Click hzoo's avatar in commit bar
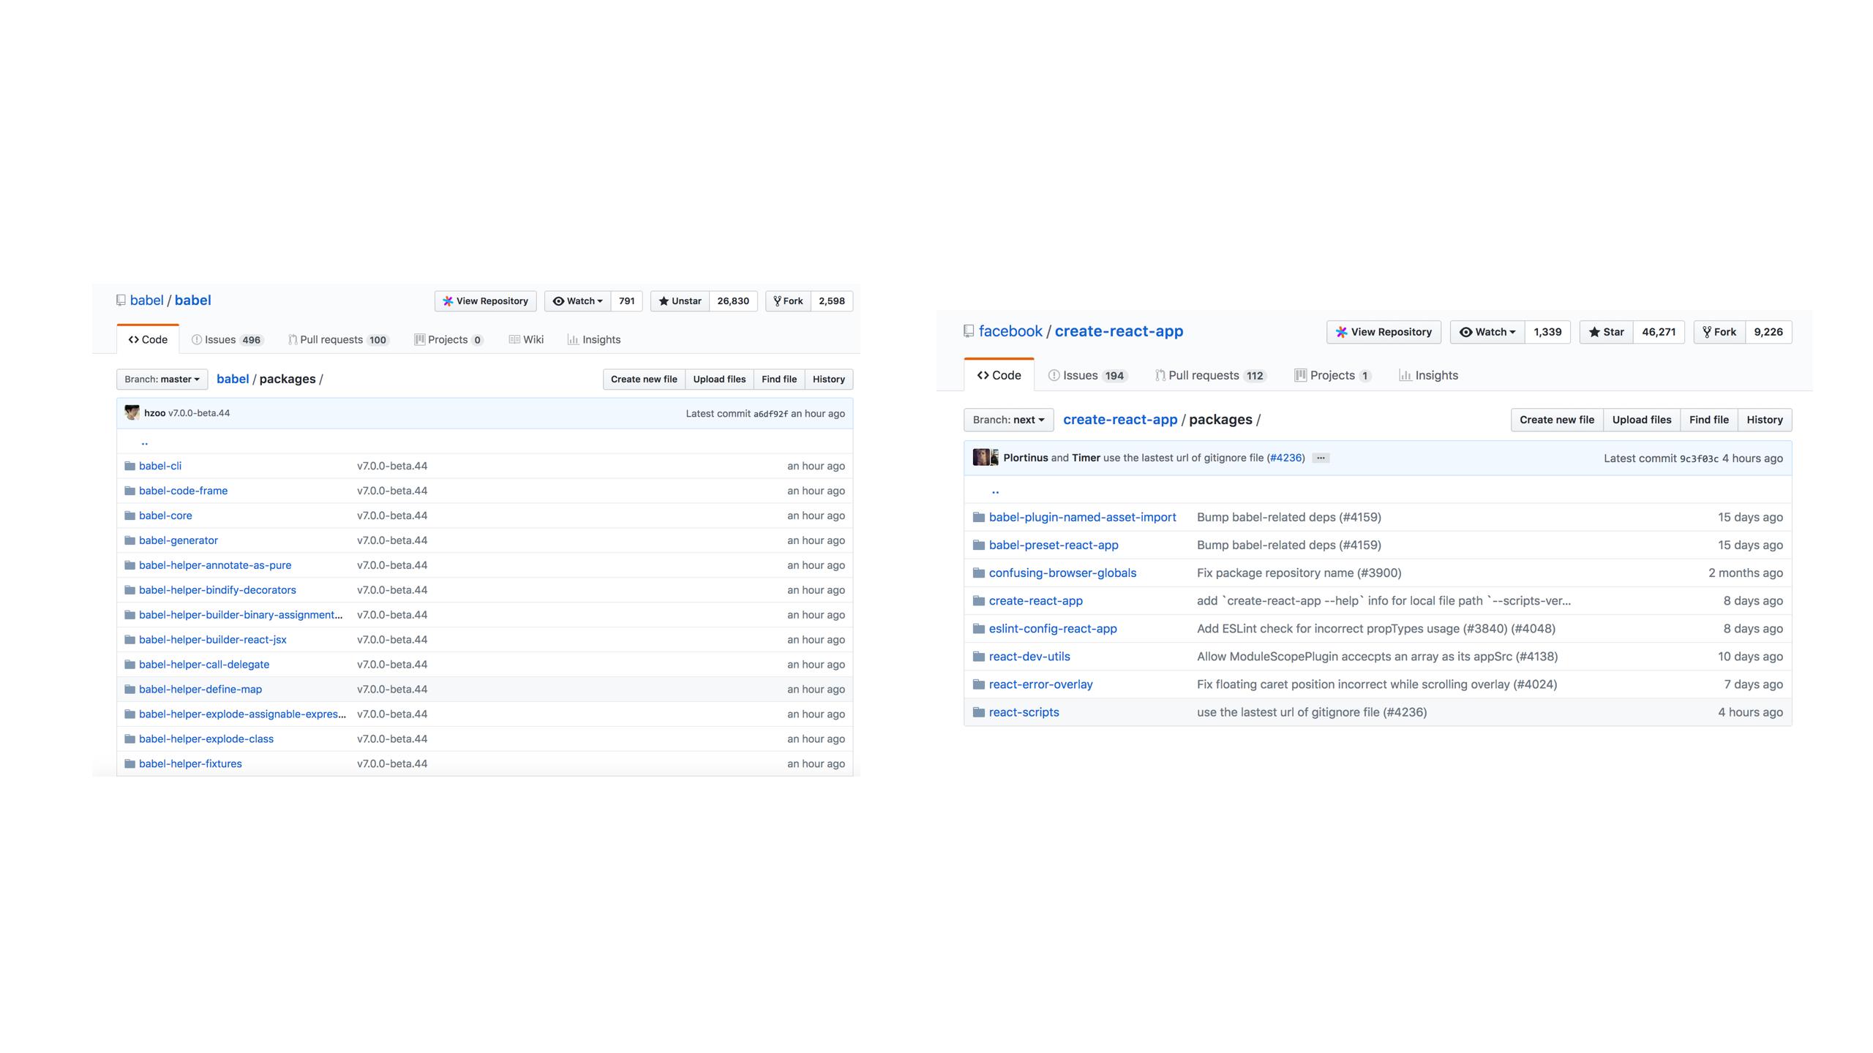This screenshot has height=1053, width=1873. point(132,413)
